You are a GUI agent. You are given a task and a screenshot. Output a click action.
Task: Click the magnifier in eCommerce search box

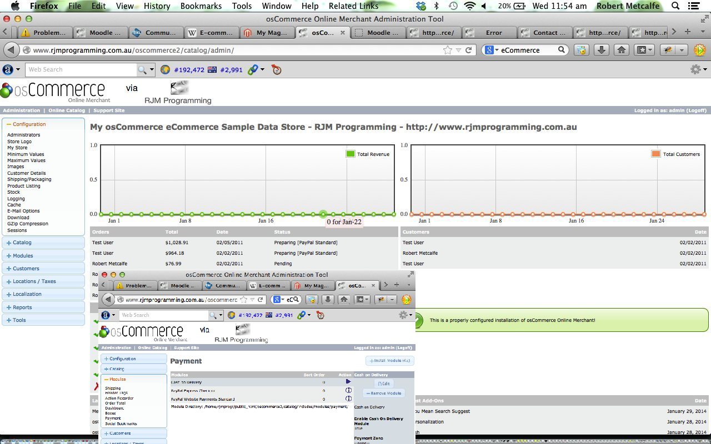pyautogui.click(x=562, y=50)
